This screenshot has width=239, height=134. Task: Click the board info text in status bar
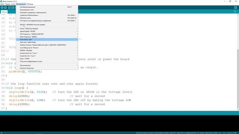pos(186,133)
